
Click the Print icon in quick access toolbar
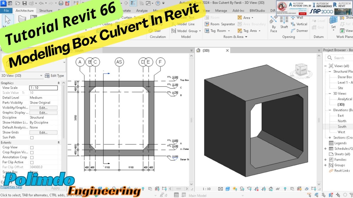coord(61,3)
